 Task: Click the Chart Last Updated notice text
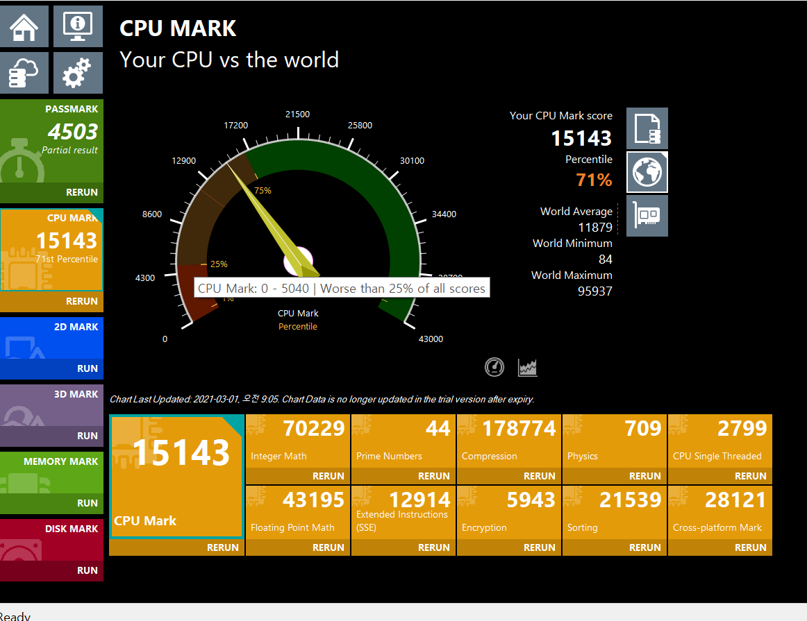pyautogui.click(x=322, y=400)
